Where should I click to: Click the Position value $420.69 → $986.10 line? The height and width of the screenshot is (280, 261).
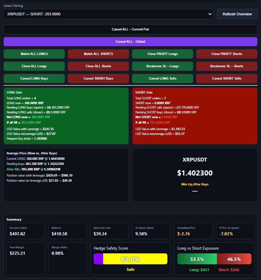tap(40, 176)
